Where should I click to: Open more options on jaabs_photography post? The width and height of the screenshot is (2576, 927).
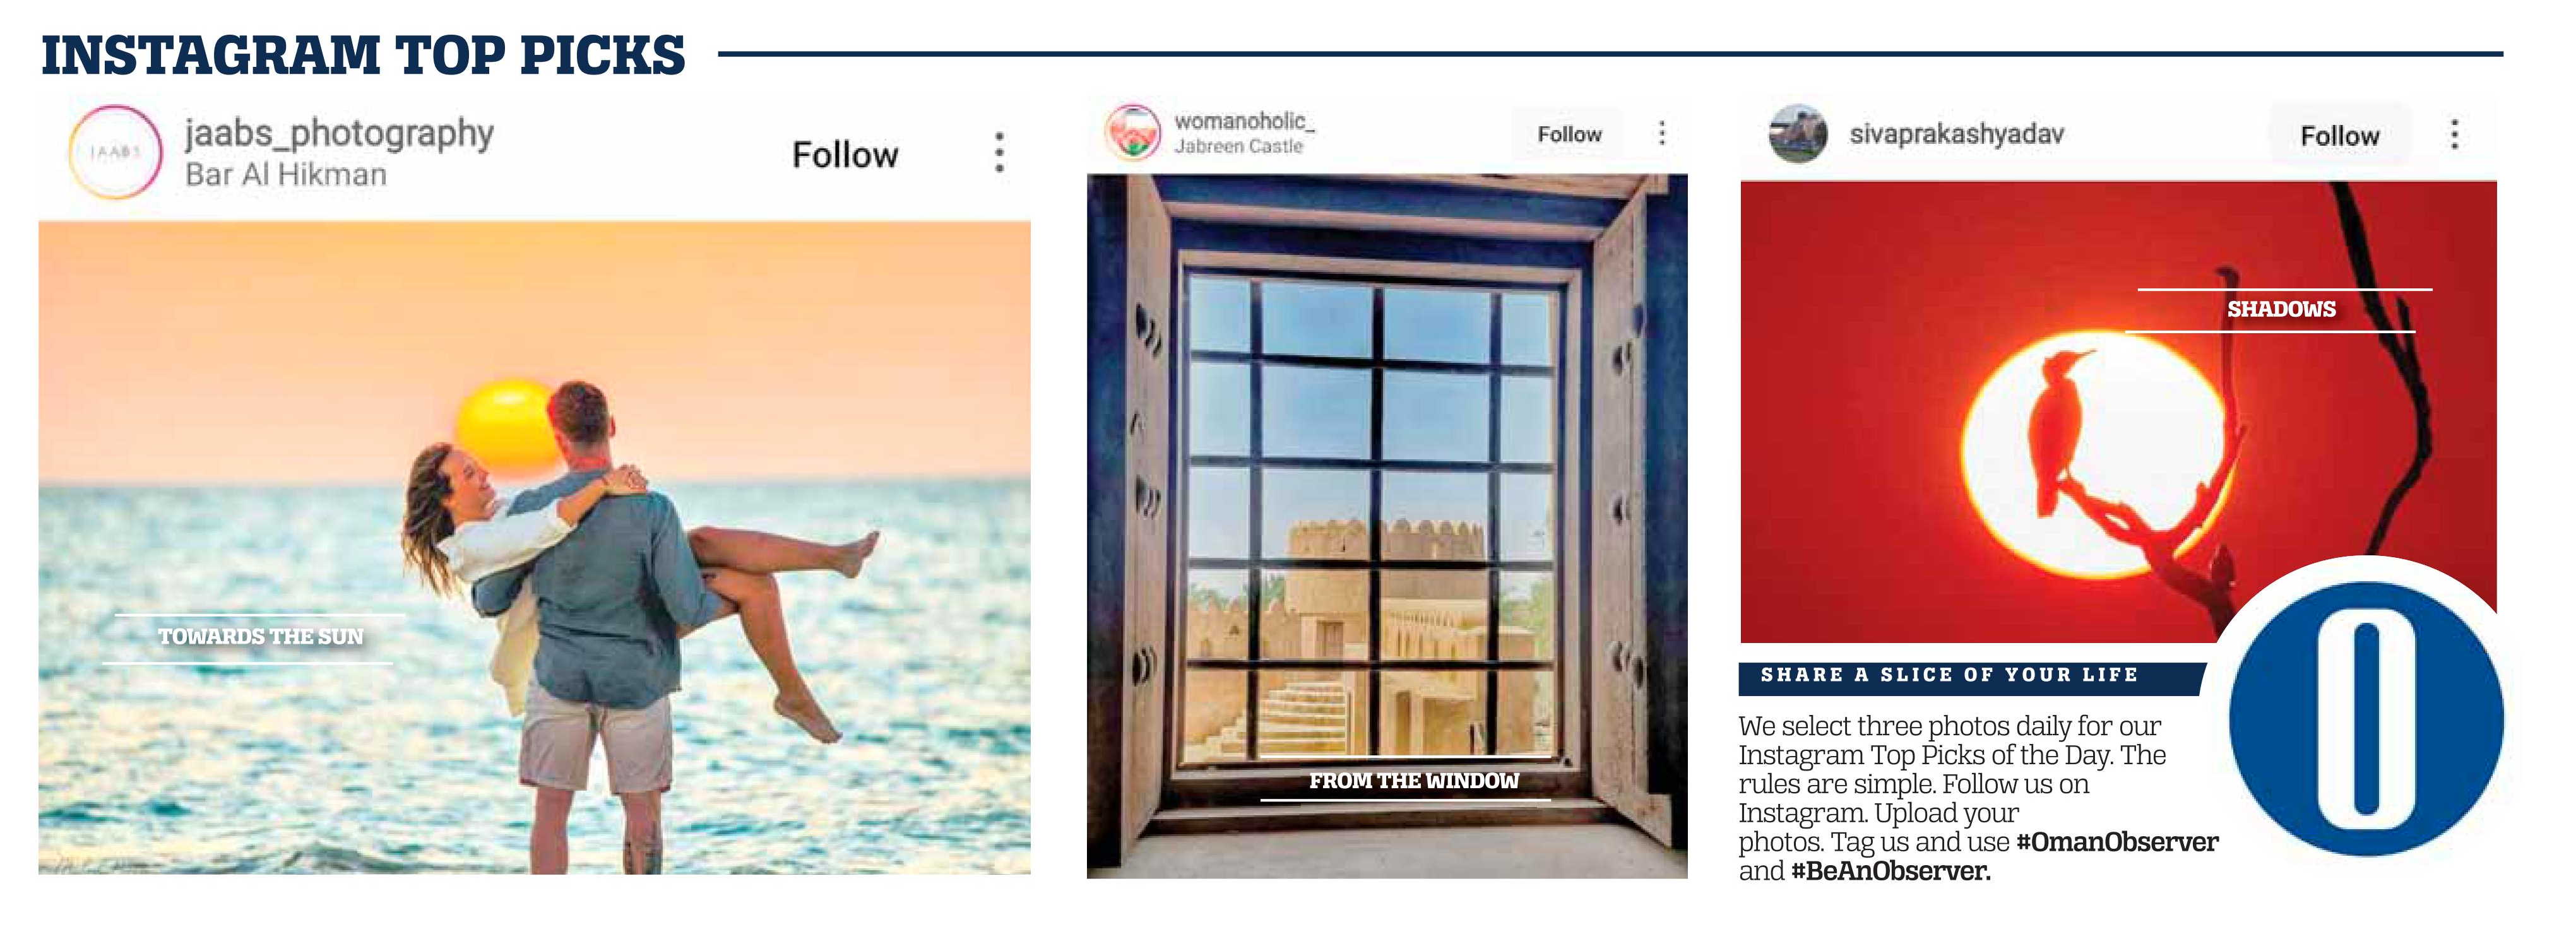pos(999,152)
